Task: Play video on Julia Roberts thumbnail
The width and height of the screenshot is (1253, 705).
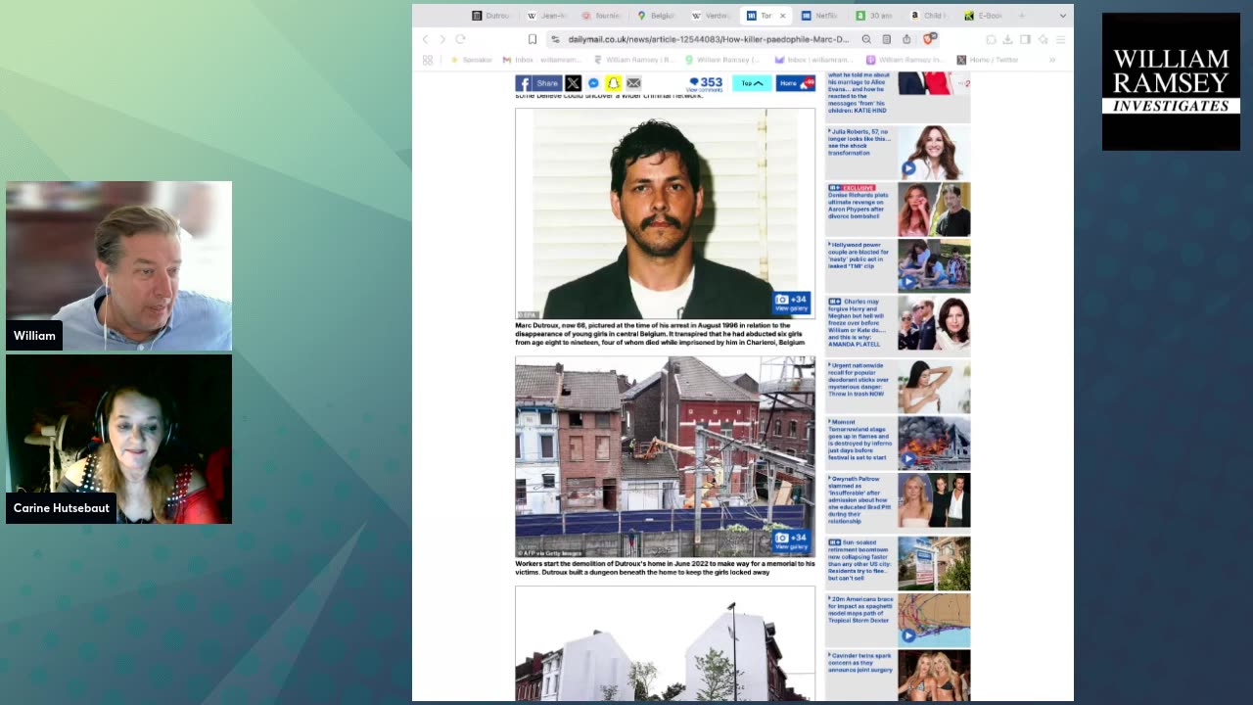Action: [908, 168]
